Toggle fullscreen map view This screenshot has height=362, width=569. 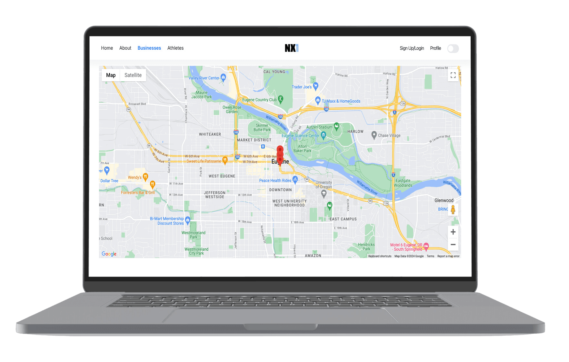(x=453, y=75)
